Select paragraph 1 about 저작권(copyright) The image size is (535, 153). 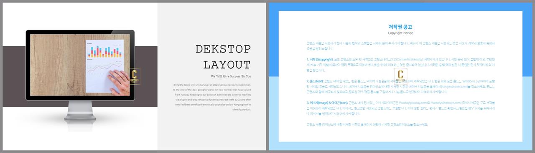coord(400,65)
